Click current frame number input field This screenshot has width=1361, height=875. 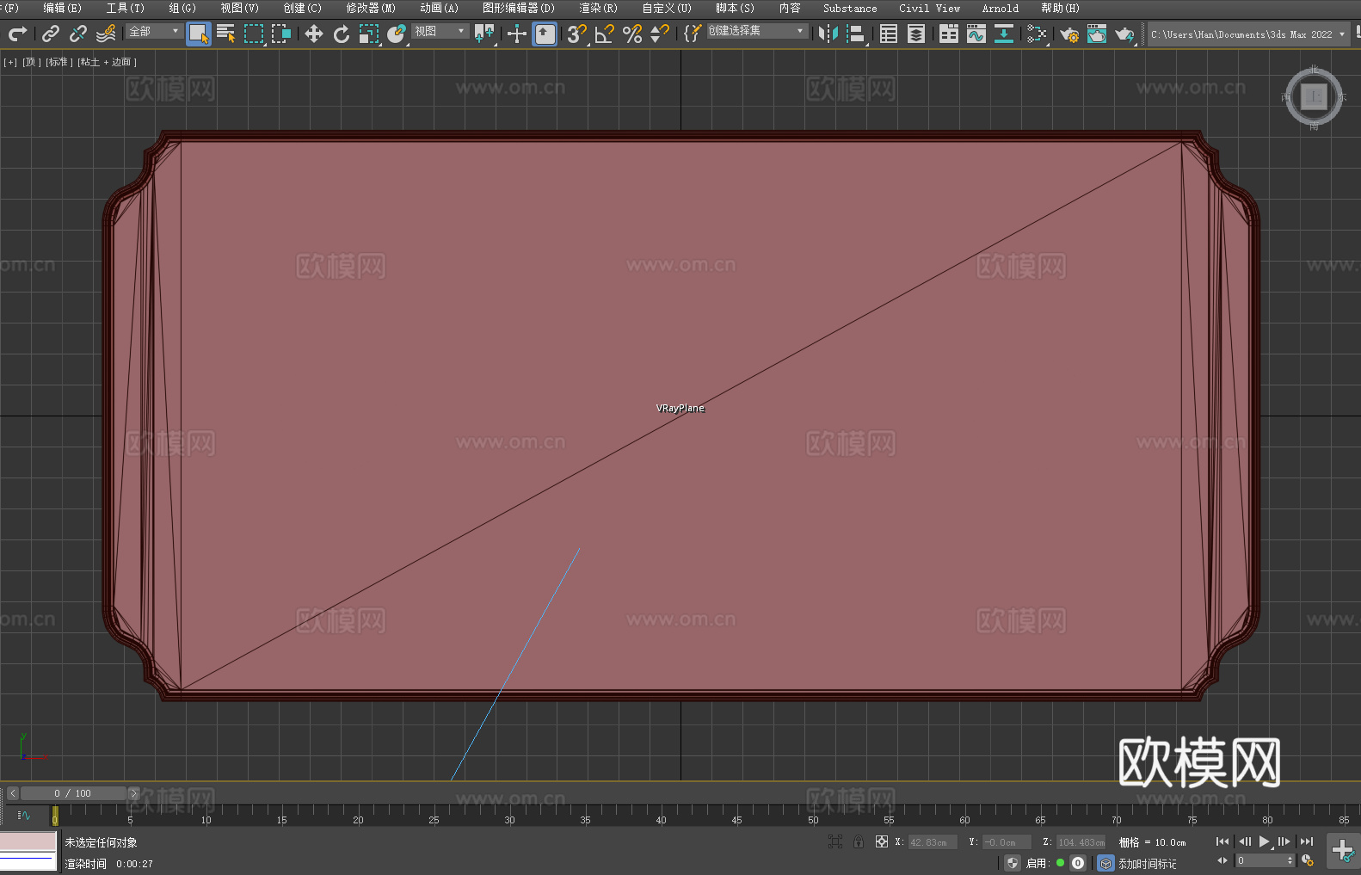click(x=1259, y=860)
